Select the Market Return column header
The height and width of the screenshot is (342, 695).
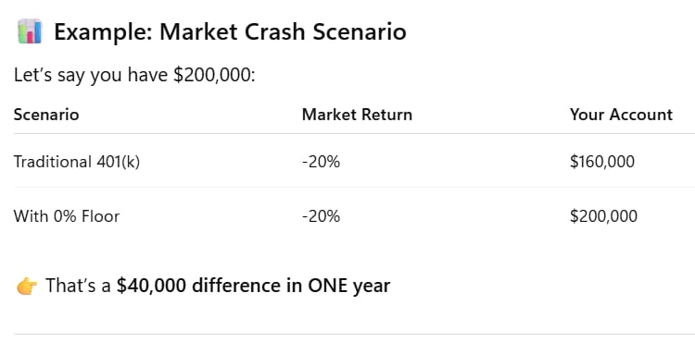(x=357, y=115)
